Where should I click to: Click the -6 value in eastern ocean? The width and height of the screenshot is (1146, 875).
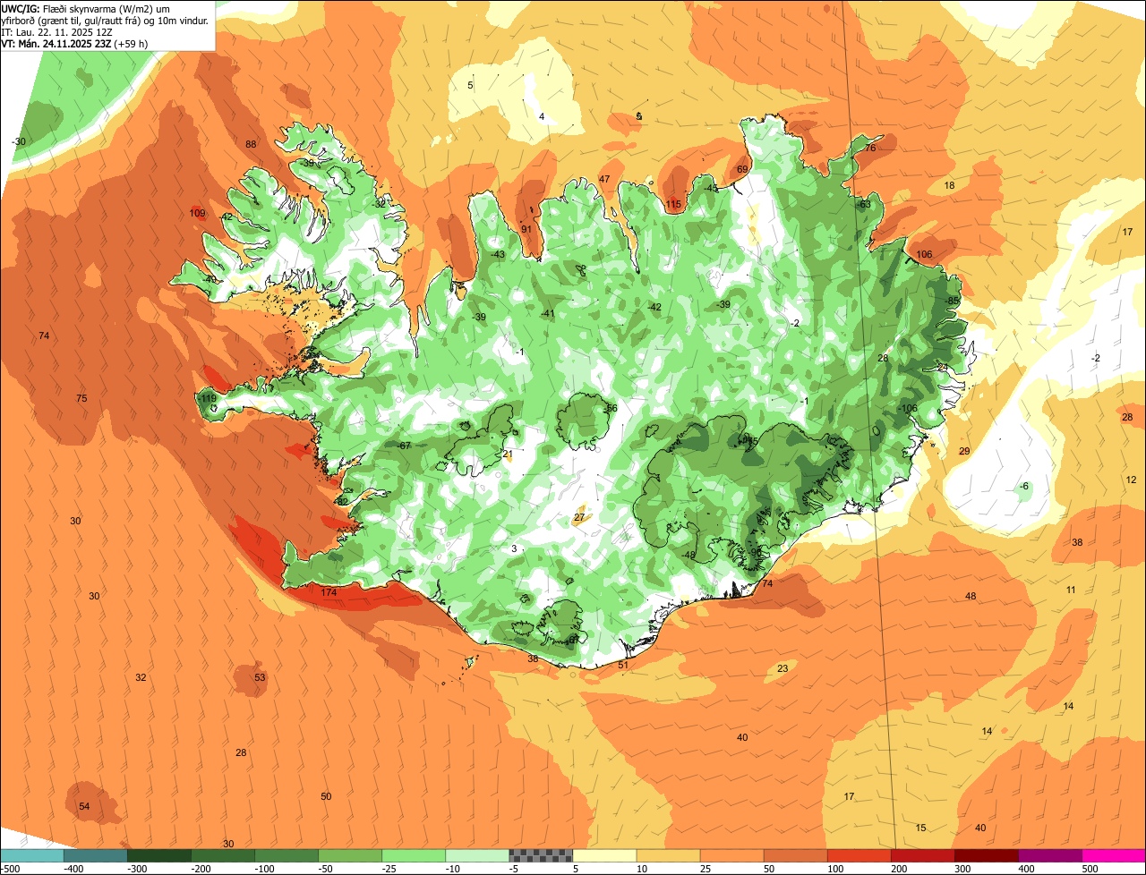[x=1024, y=486]
